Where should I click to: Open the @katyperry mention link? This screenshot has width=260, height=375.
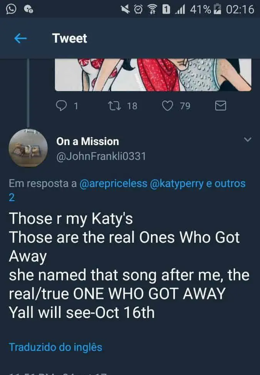(177, 184)
